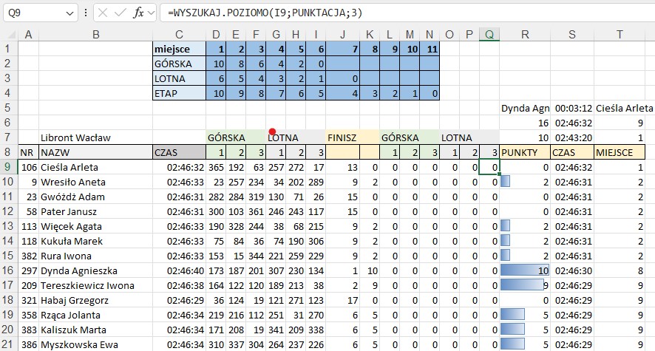The width and height of the screenshot is (655, 351).
Task: Select column header R
Action: pyautogui.click(x=525, y=34)
